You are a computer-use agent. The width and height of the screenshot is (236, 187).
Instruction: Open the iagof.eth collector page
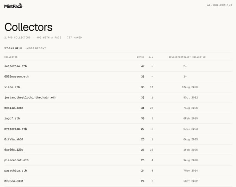point(12,118)
